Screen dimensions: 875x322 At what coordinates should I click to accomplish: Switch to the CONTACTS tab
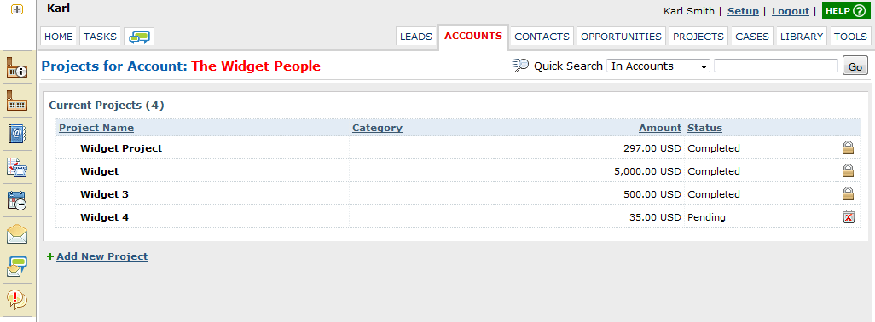point(542,37)
